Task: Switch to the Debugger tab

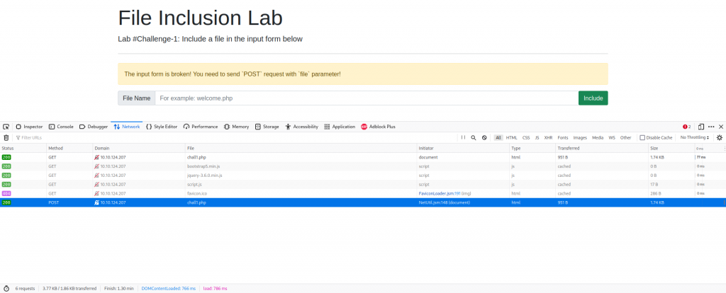Action: (94, 127)
